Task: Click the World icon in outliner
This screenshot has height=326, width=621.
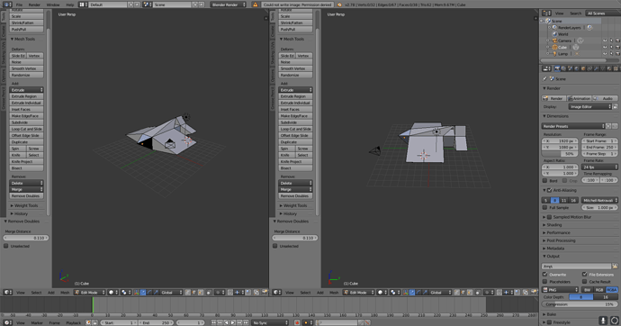Action: point(555,34)
